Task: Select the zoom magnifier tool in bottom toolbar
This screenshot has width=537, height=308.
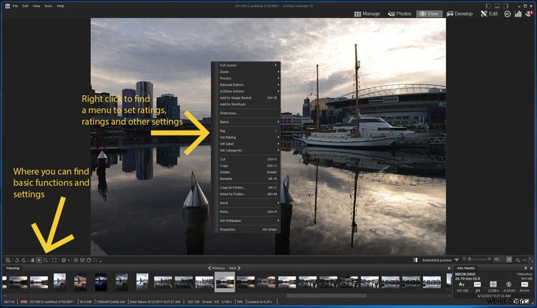Action: point(45,261)
